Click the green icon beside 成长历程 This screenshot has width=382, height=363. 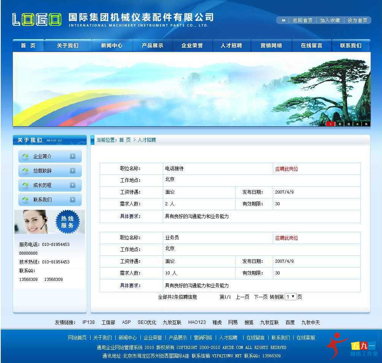click(25, 185)
